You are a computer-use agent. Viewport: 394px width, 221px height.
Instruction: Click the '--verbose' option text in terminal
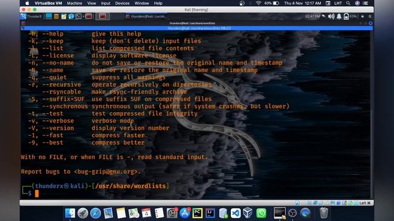click(58, 121)
